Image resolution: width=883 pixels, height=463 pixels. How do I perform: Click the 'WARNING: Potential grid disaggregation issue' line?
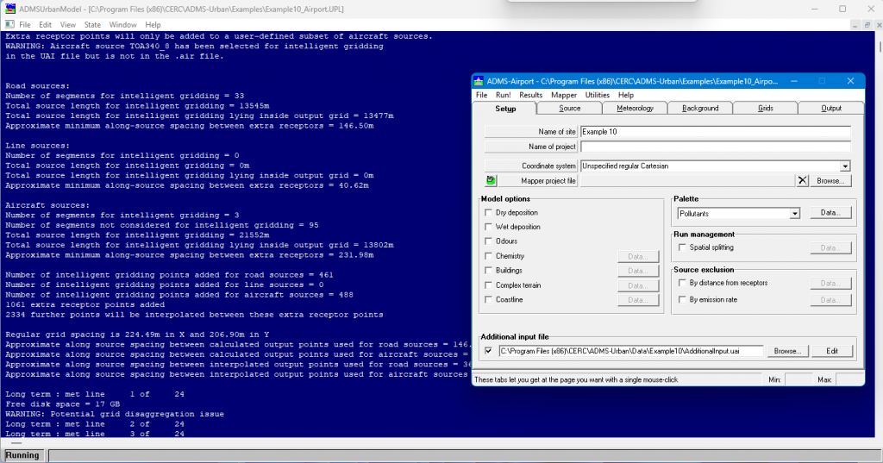115,414
